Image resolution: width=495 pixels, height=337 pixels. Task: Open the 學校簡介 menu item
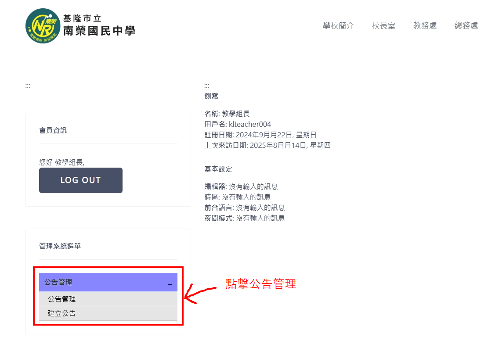click(338, 26)
